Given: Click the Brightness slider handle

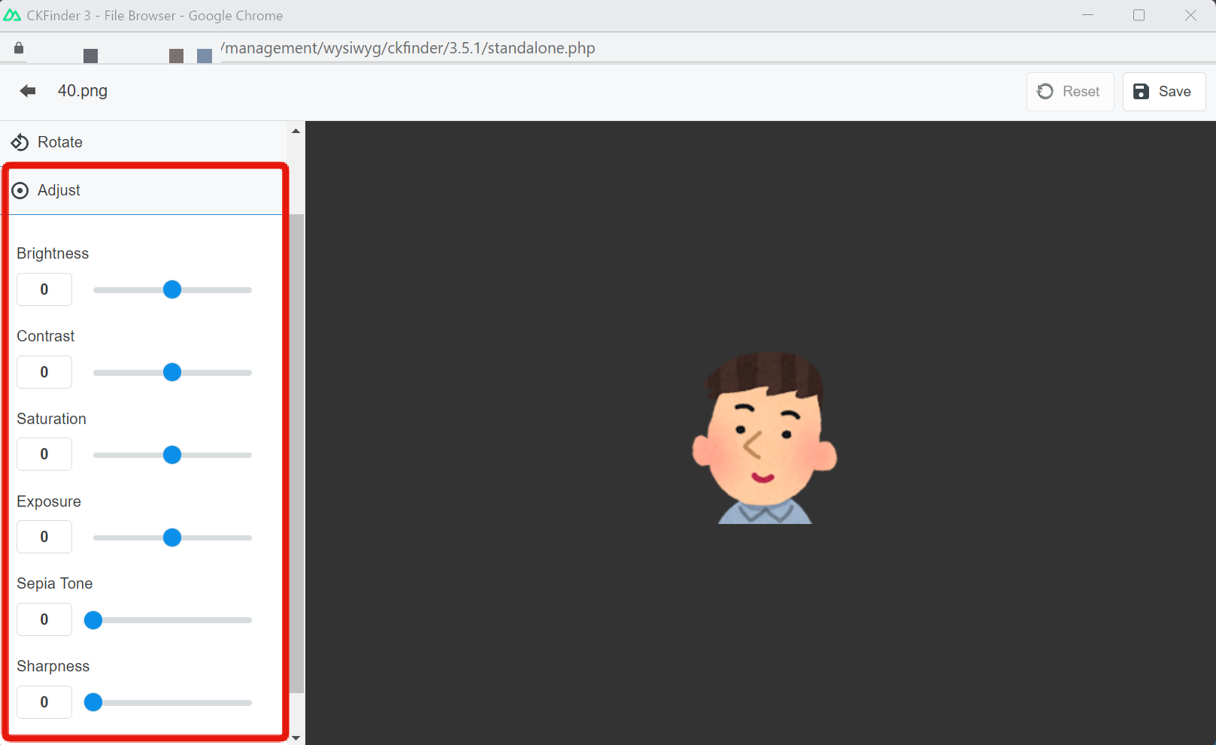Looking at the screenshot, I should click(172, 289).
